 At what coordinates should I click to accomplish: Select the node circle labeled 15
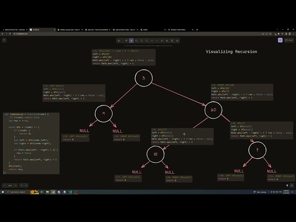[x=155, y=154]
